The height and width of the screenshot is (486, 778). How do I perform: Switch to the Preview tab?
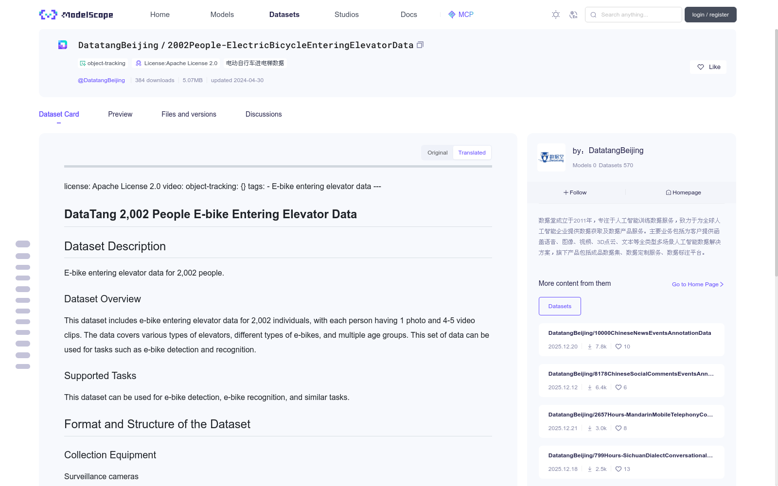(x=120, y=114)
